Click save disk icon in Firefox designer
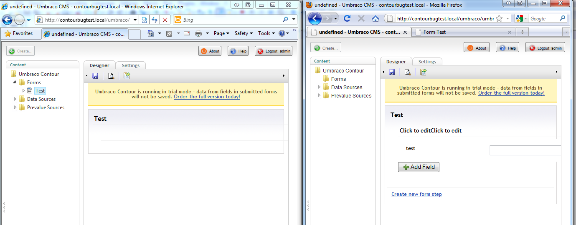 point(392,72)
